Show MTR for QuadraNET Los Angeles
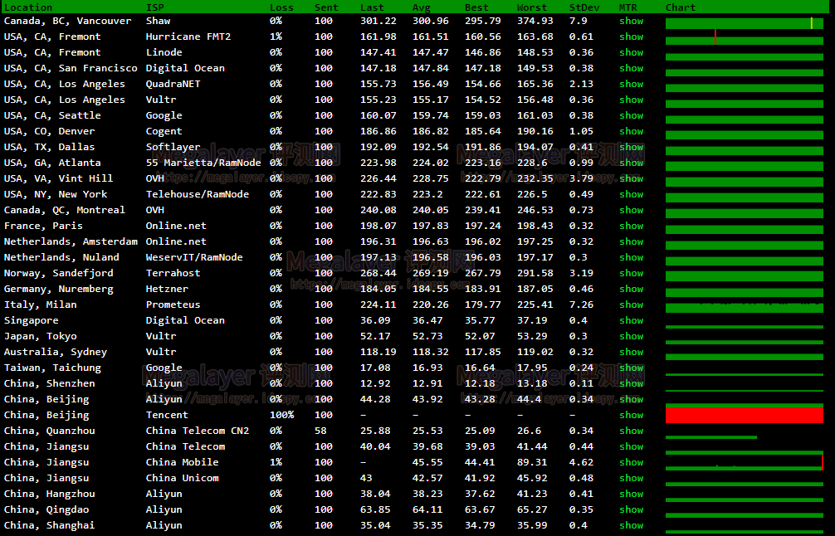The image size is (835, 536). point(631,84)
